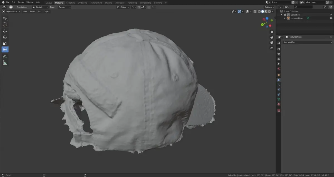Select the Rotate tool
The image size is (334, 177).
(5, 37)
